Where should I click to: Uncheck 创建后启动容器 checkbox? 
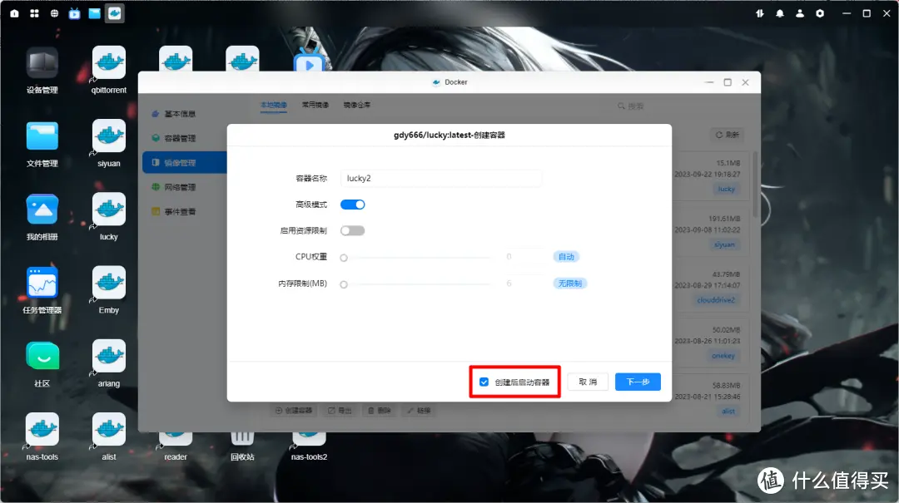(x=484, y=382)
